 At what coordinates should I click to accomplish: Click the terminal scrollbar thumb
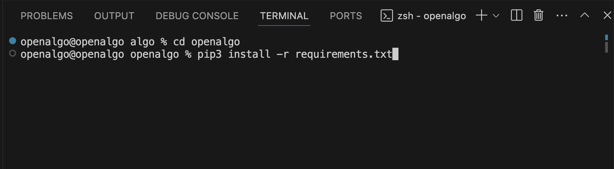pyautogui.click(x=606, y=47)
